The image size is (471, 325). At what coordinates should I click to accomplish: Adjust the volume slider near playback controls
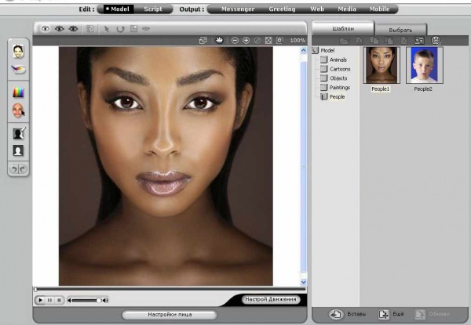tap(85, 300)
